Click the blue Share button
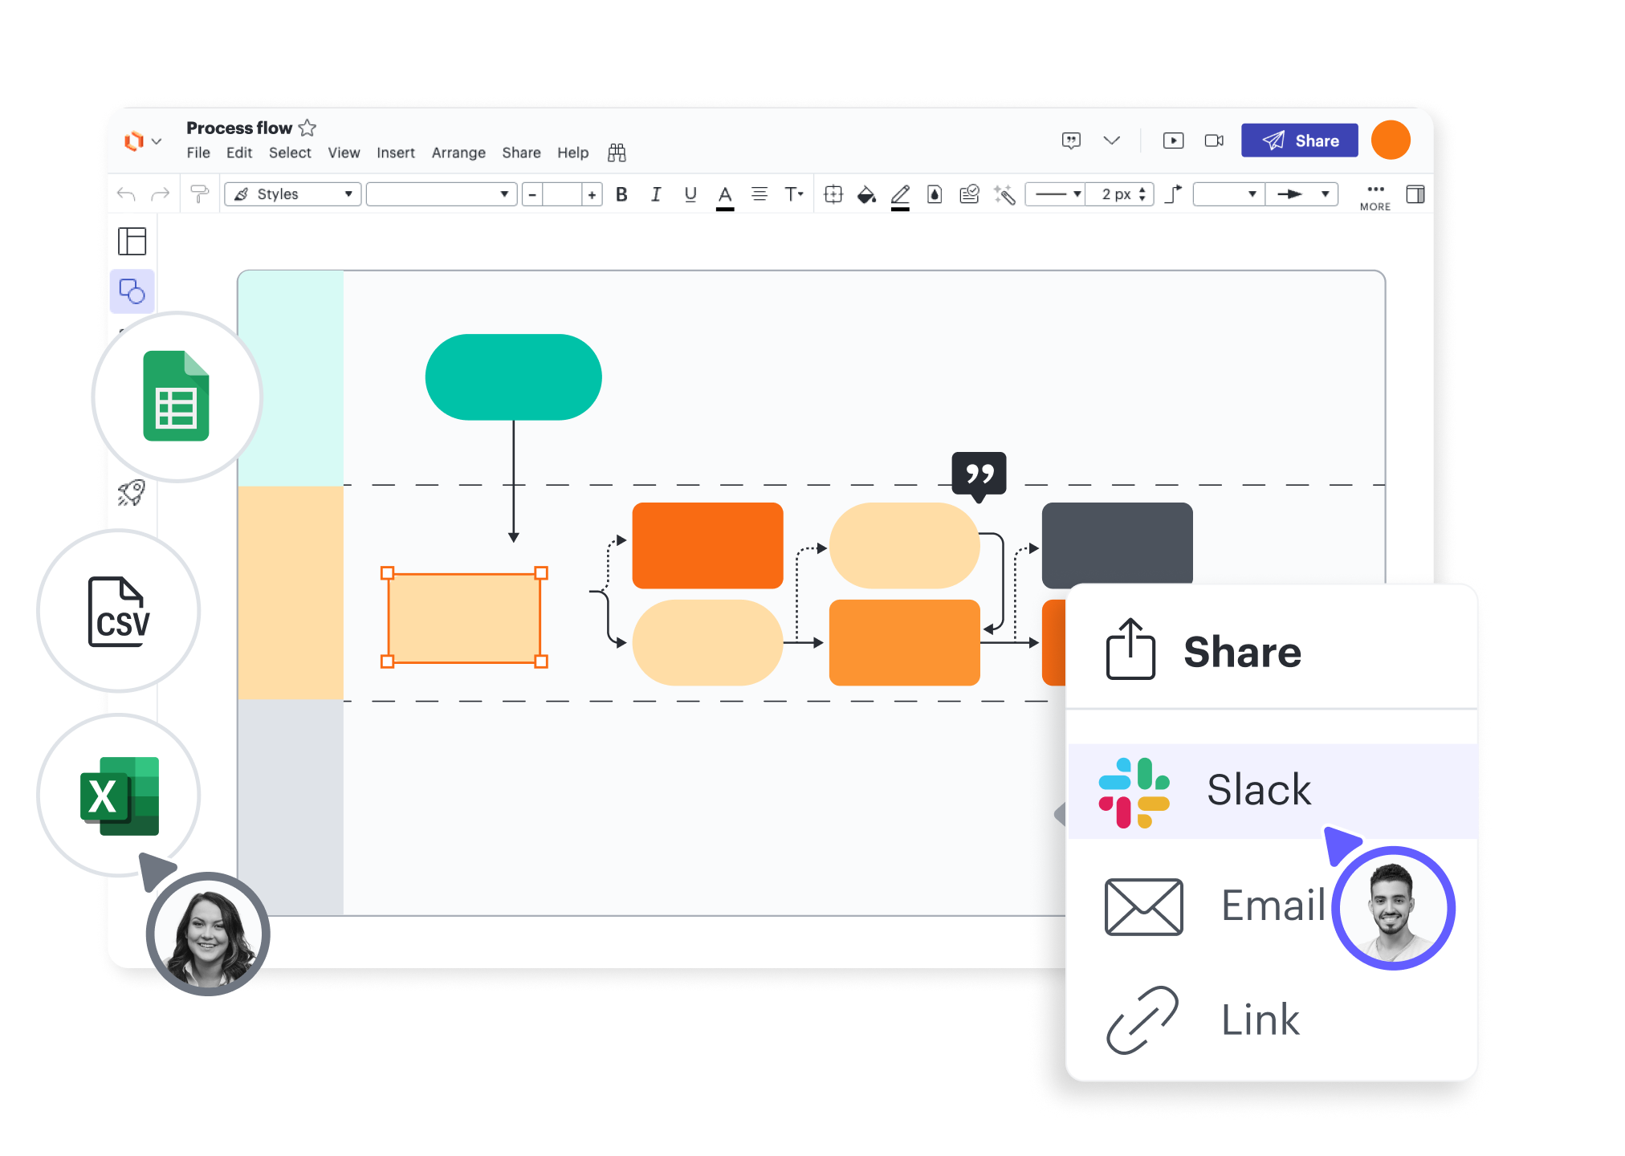Image resolution: width=1625 pixels, height=1156 pixels. [1299, 140]
